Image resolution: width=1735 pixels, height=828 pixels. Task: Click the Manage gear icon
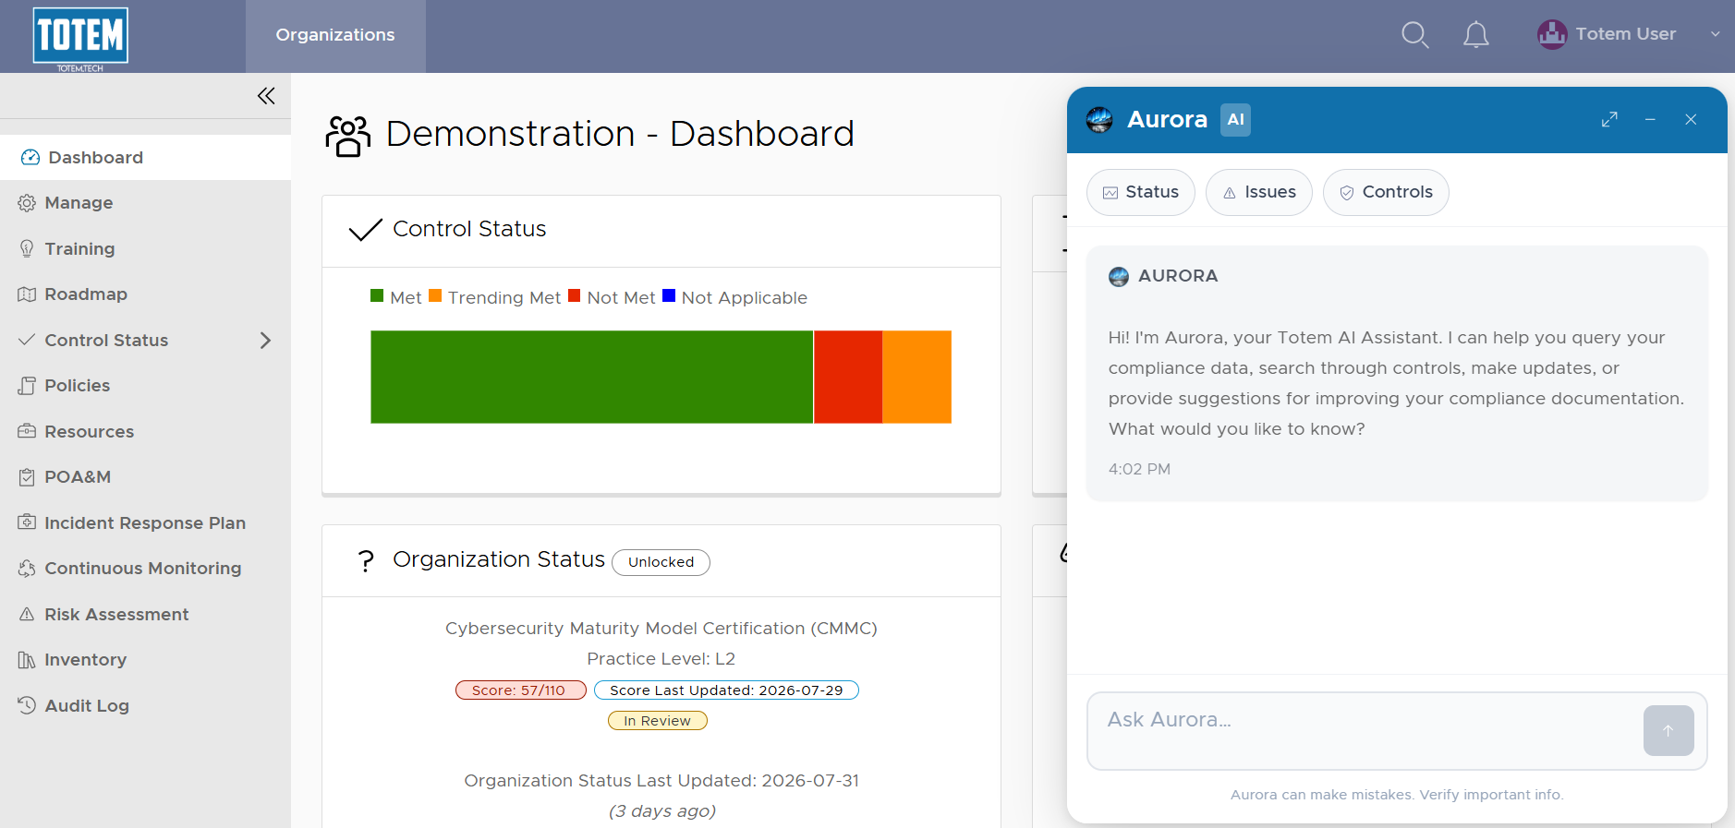tap(27, 203)
